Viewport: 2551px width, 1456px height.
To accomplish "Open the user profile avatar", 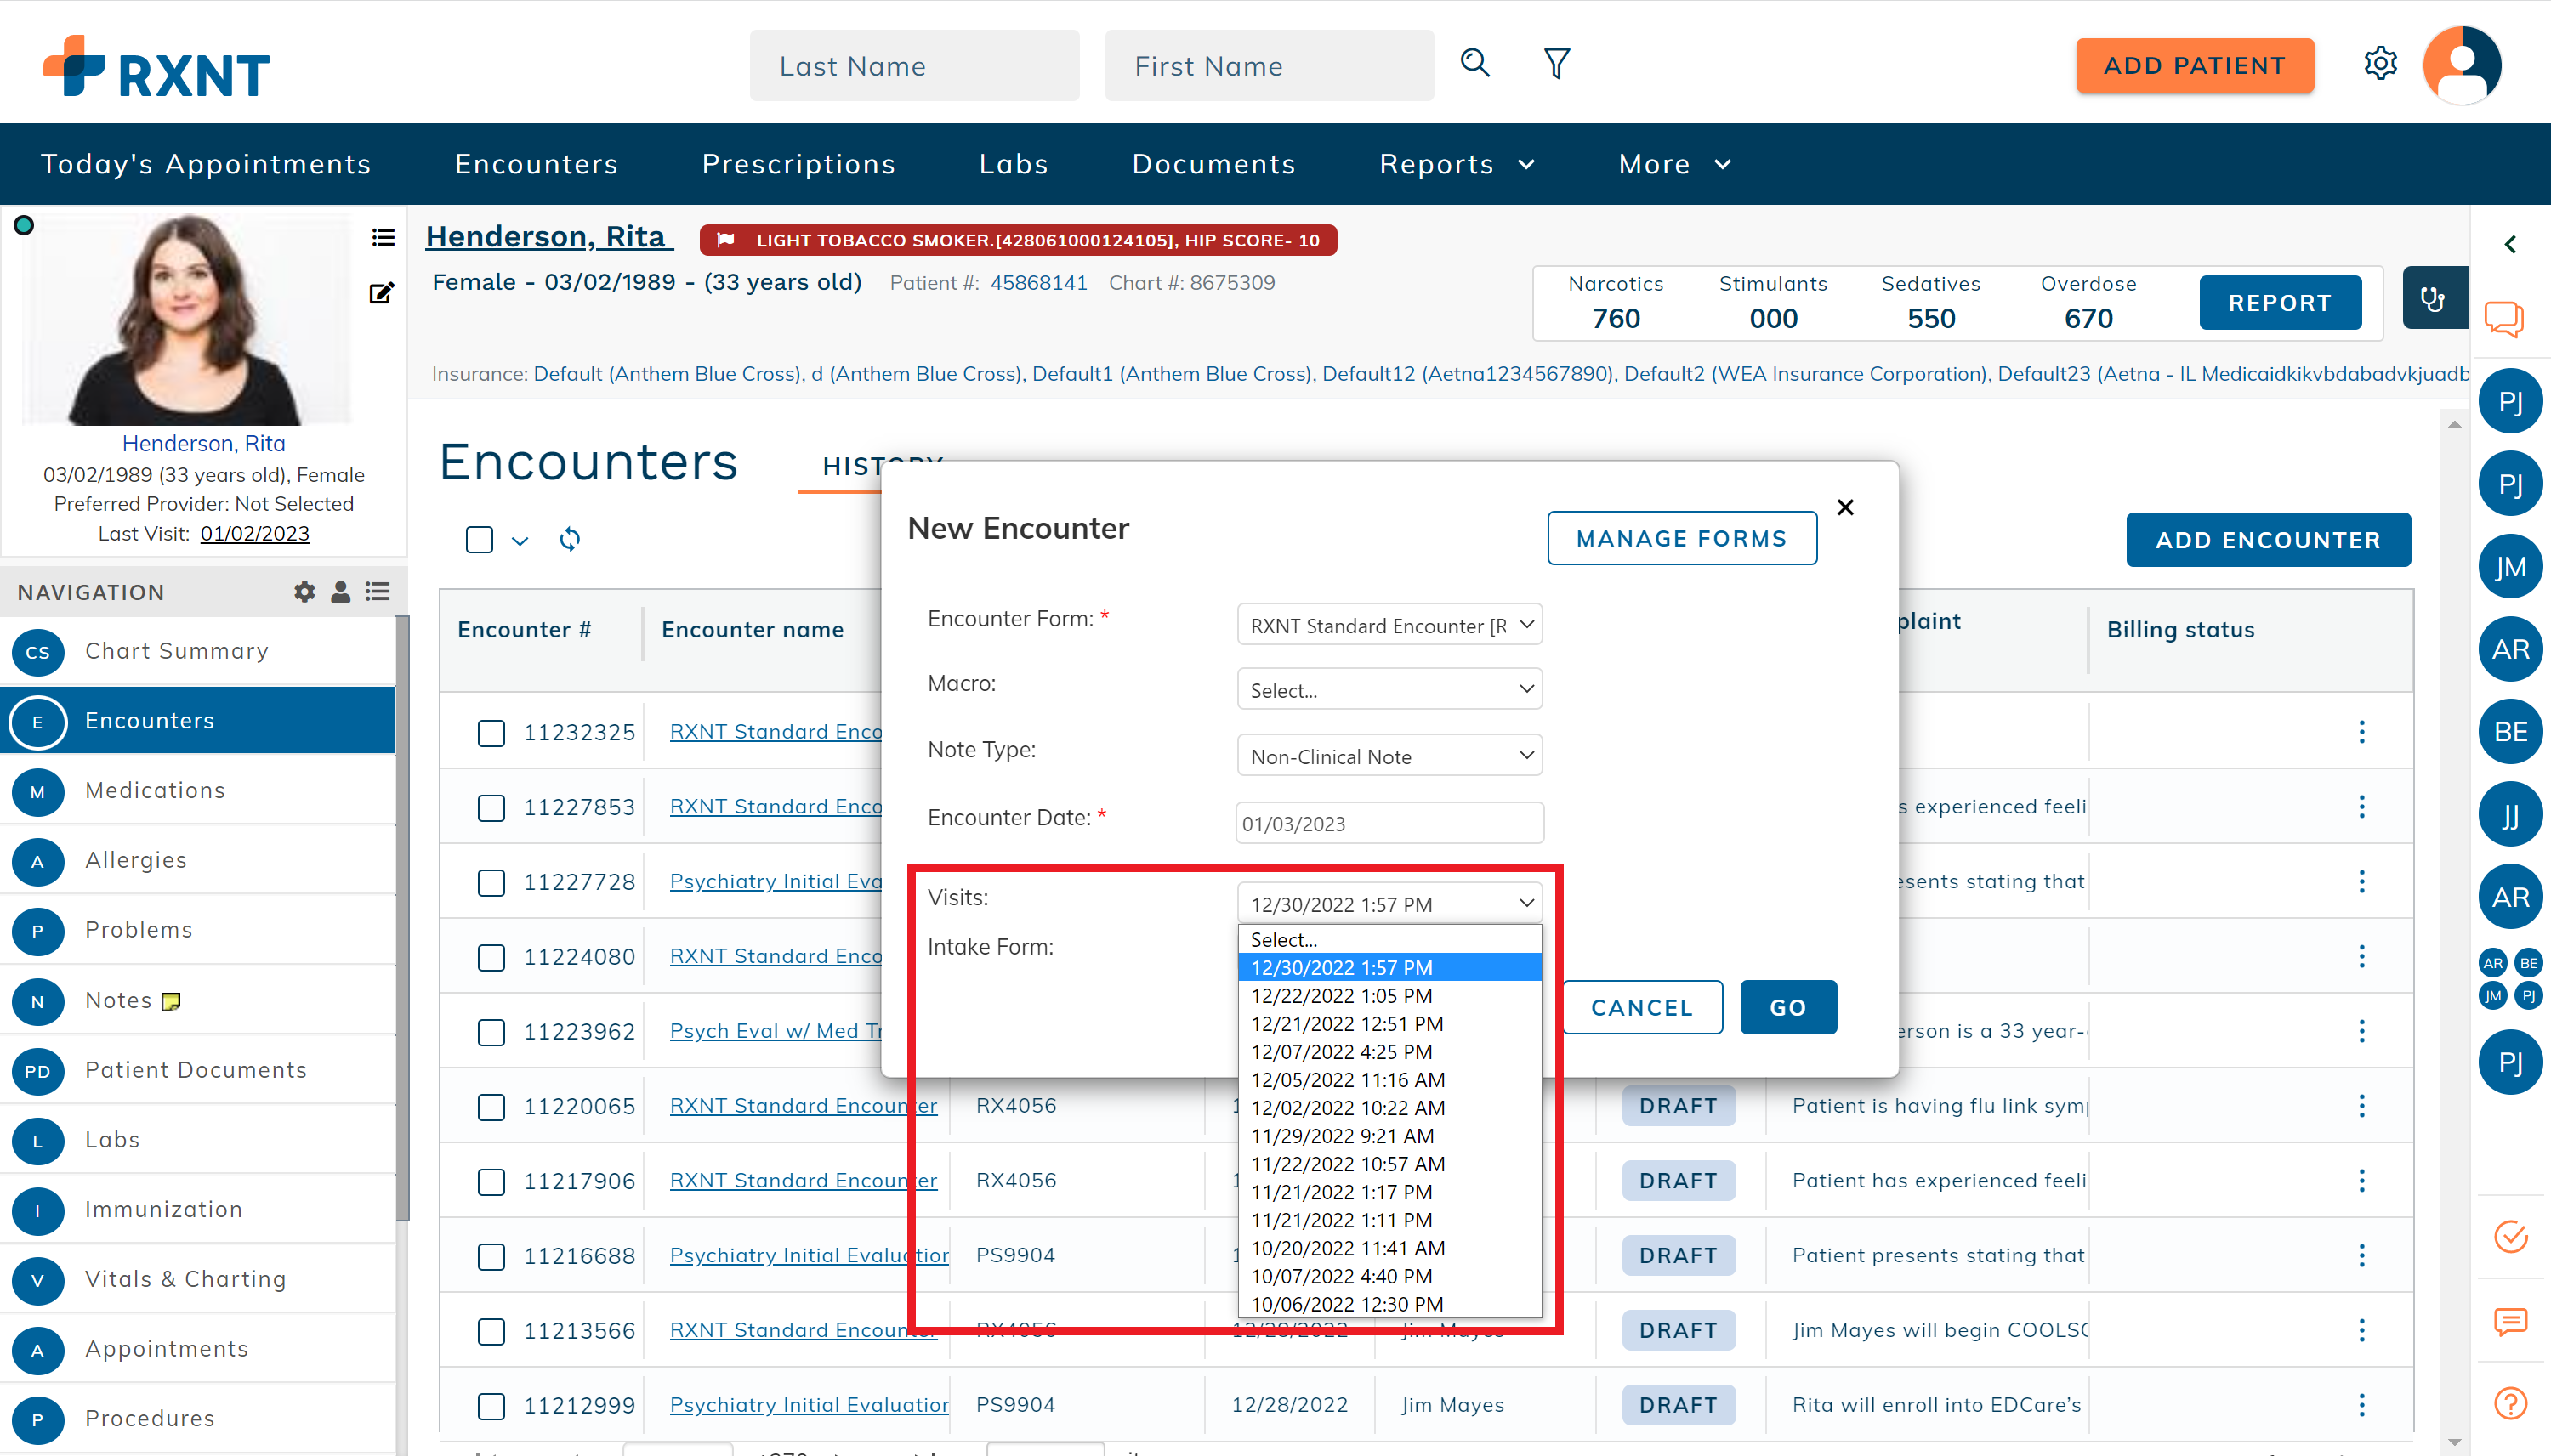I will pos(2461,65).
